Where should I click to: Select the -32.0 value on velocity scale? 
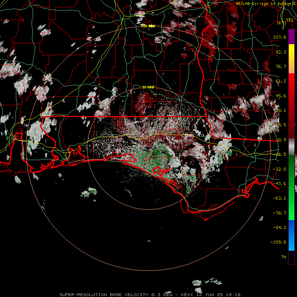[x=280, y=169]
